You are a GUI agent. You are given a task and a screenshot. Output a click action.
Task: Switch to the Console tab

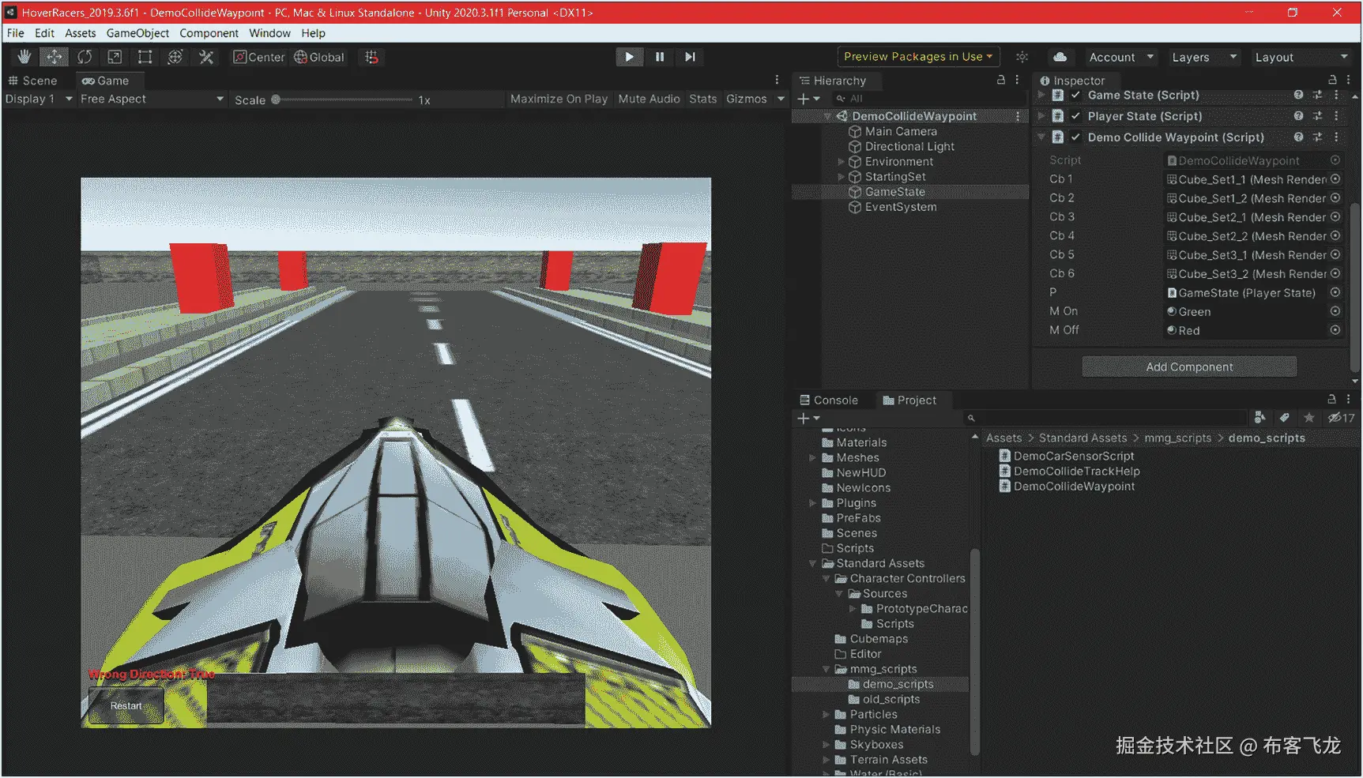pos(829,400)
